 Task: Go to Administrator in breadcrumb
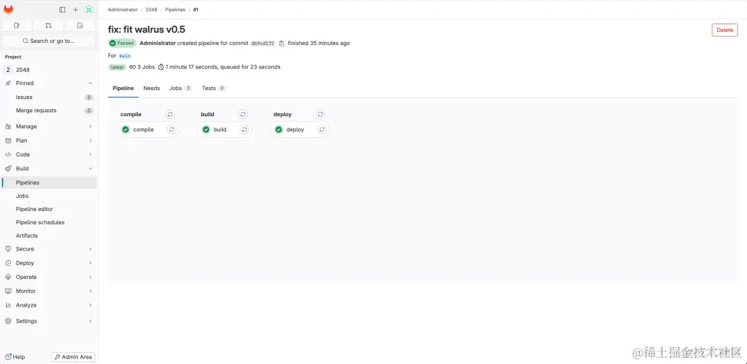tap(122, 10)
